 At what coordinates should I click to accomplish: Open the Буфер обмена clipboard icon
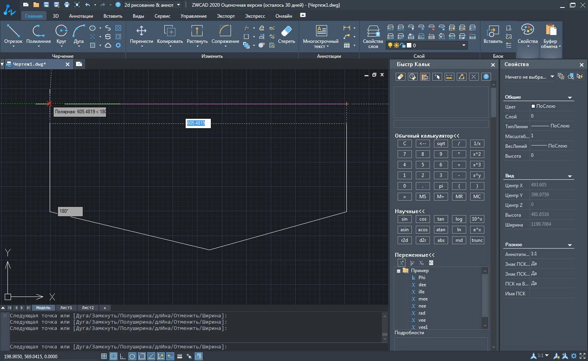pos(550,36)
